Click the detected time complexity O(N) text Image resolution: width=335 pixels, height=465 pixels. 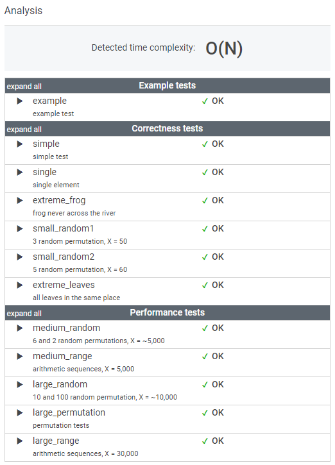[224, 48]
